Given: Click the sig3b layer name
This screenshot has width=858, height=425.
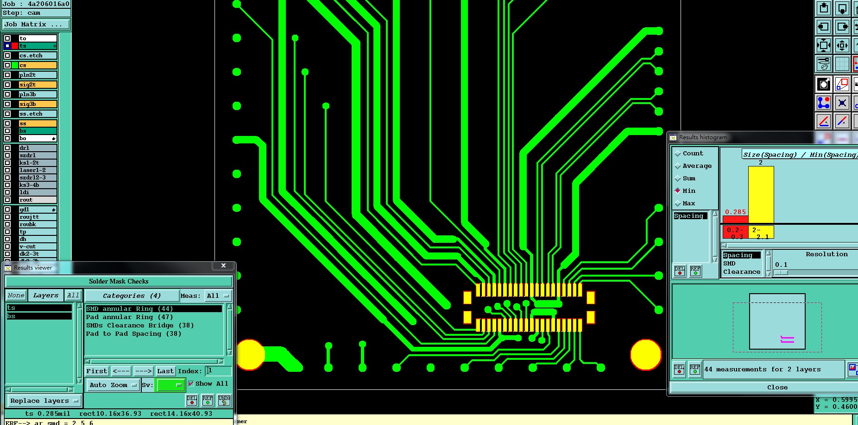Looking at the screenshot, I should click(38, 104).
